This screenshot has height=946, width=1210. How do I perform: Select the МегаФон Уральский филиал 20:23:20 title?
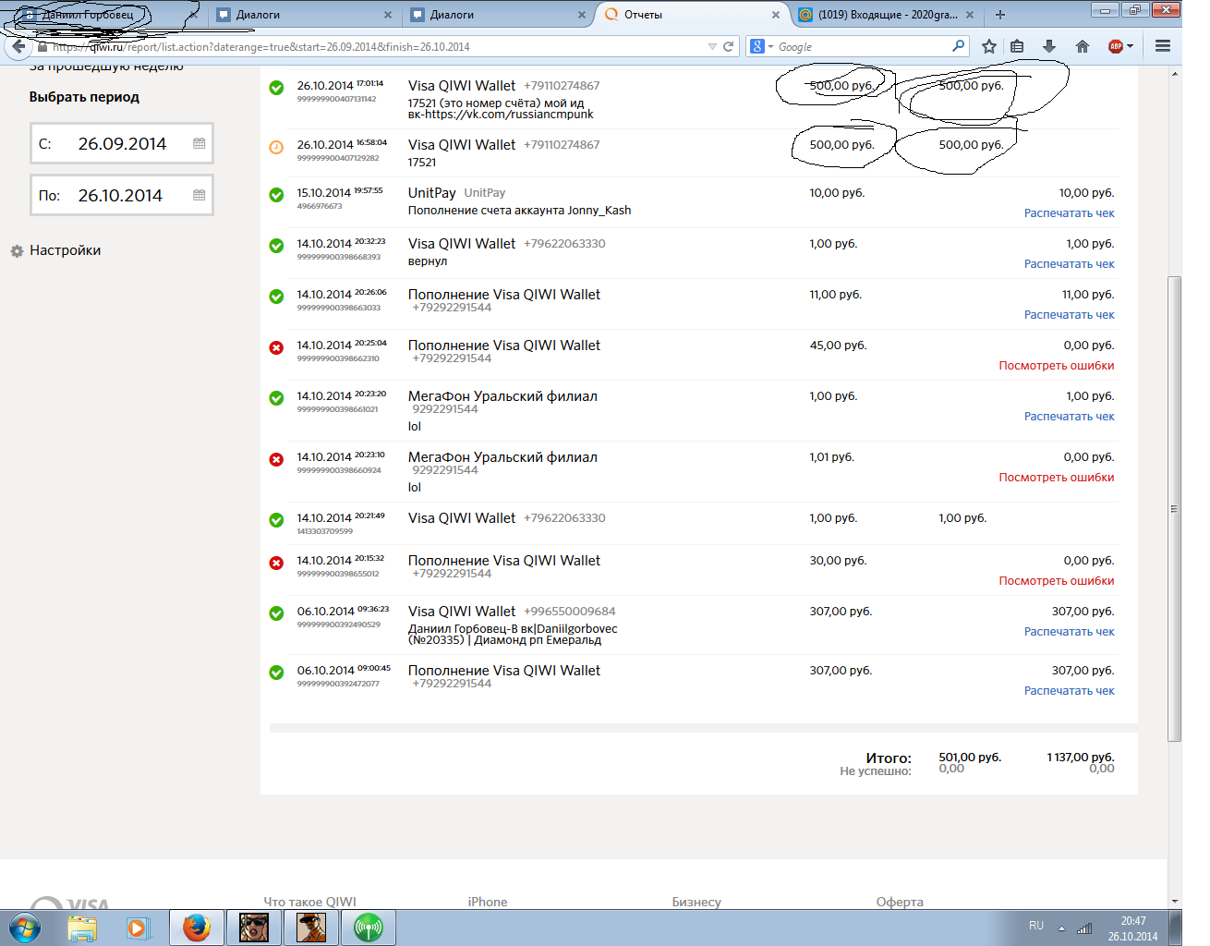pos(502,396)
